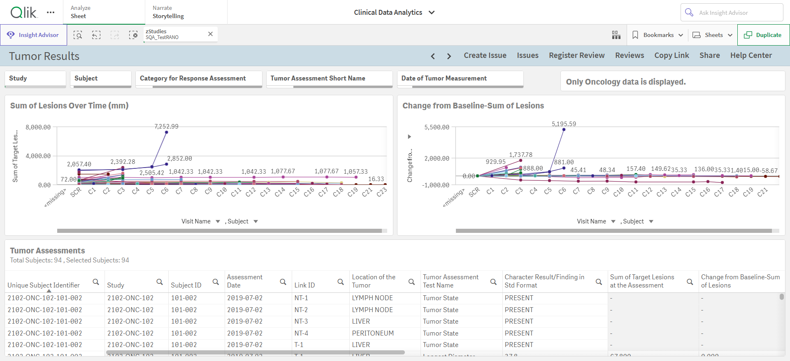
Task: Go to previous sheet arrow
Action: click(x=433, y=56)
